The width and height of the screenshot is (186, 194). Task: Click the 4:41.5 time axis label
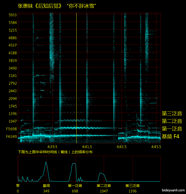point(87,147)
